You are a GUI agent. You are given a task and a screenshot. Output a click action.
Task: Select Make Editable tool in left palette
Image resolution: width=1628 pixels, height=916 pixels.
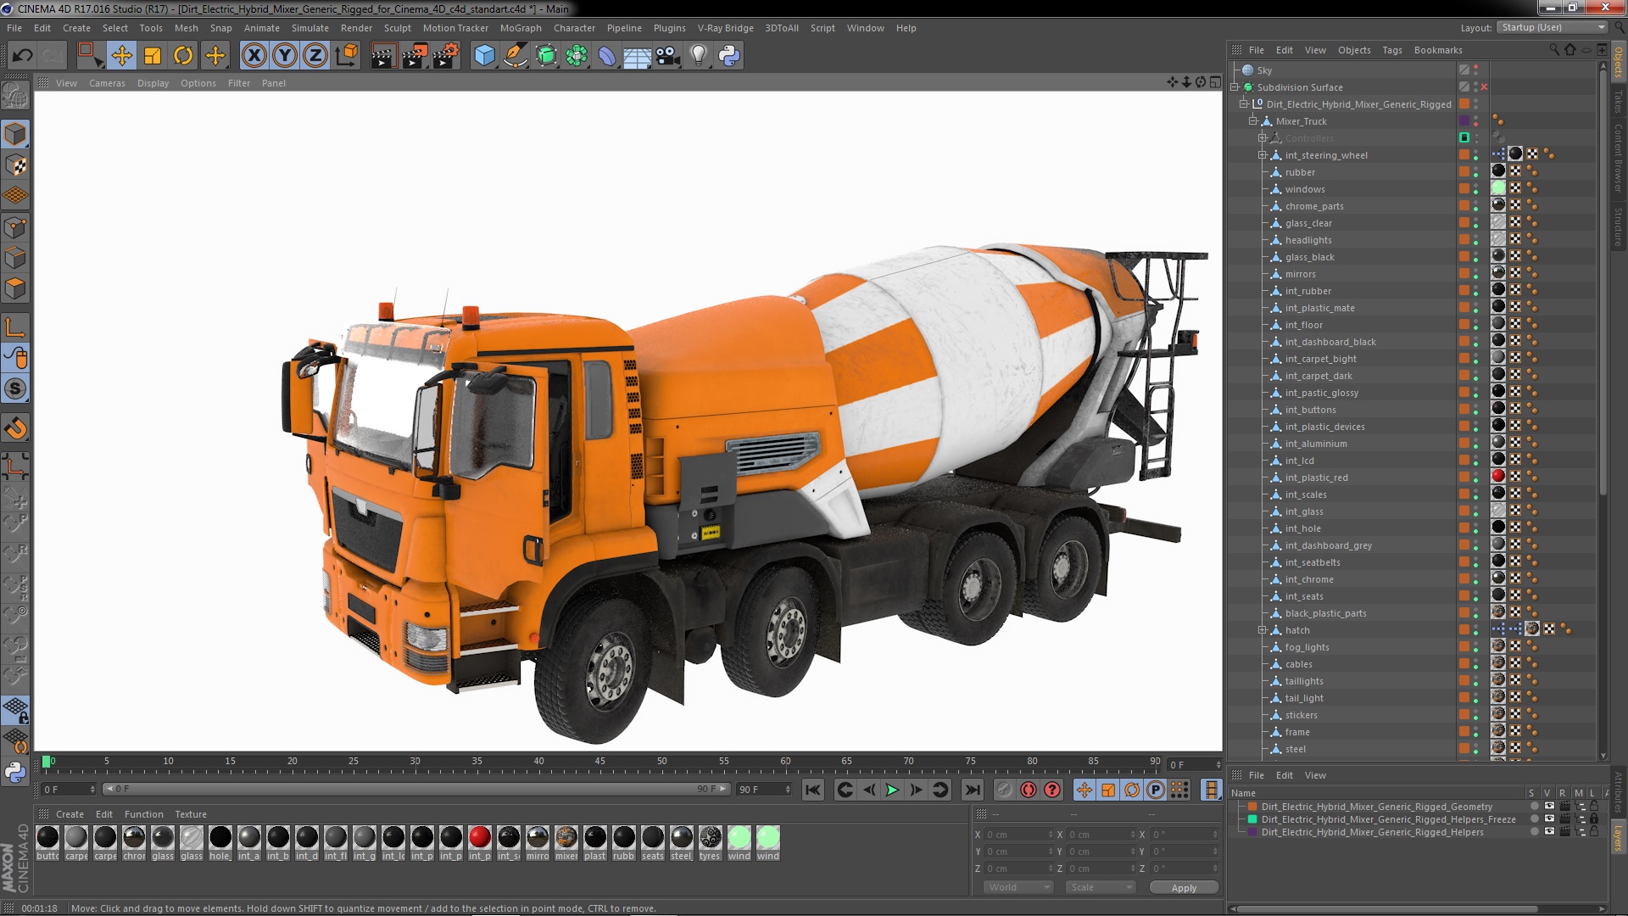click(15, 96)
